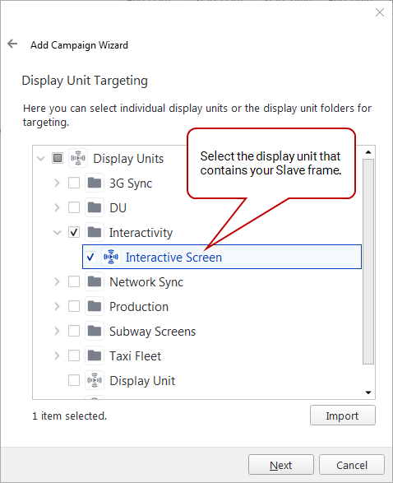
Task: Click the back arrow icon in wizard
Action: [12, 44]
